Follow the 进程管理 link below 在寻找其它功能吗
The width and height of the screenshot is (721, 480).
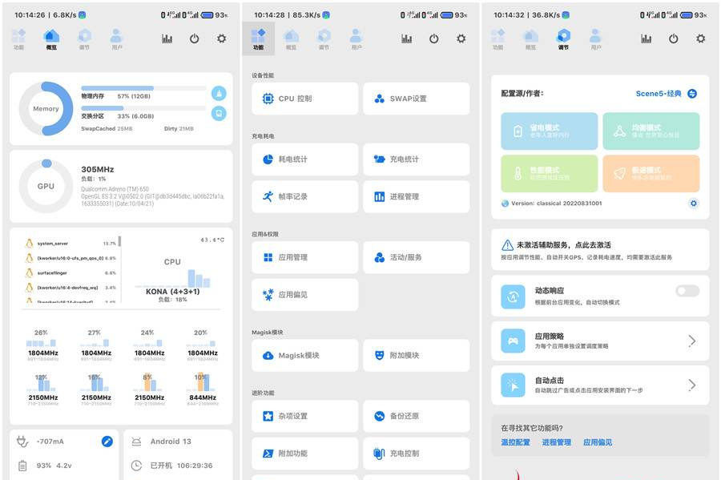(x=557, y=442)
